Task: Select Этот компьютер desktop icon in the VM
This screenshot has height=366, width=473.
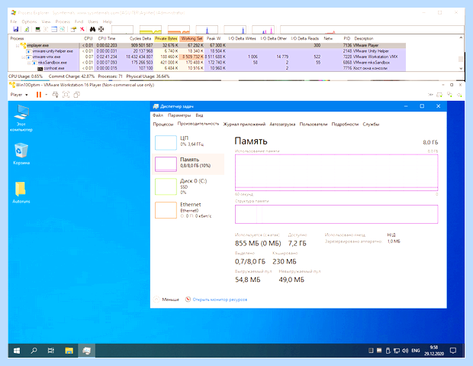Action: point(21,118)
